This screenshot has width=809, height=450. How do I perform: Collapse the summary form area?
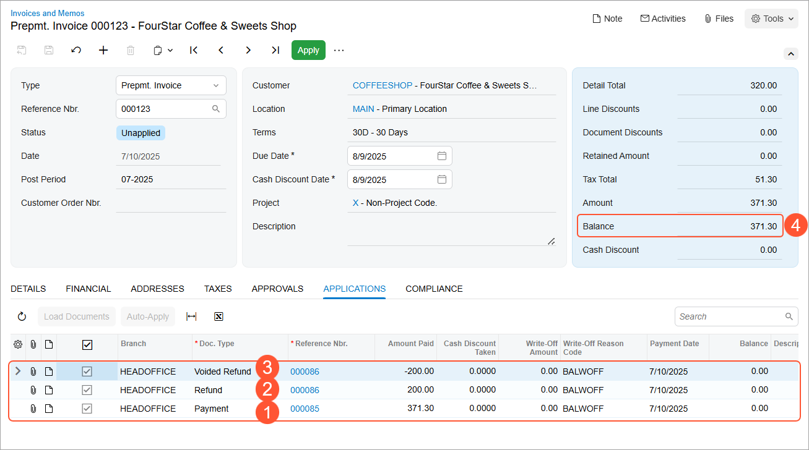pos(790,54)
